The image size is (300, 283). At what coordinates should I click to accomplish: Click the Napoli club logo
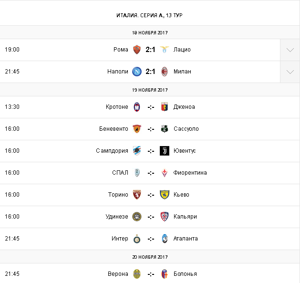(137, 72)
